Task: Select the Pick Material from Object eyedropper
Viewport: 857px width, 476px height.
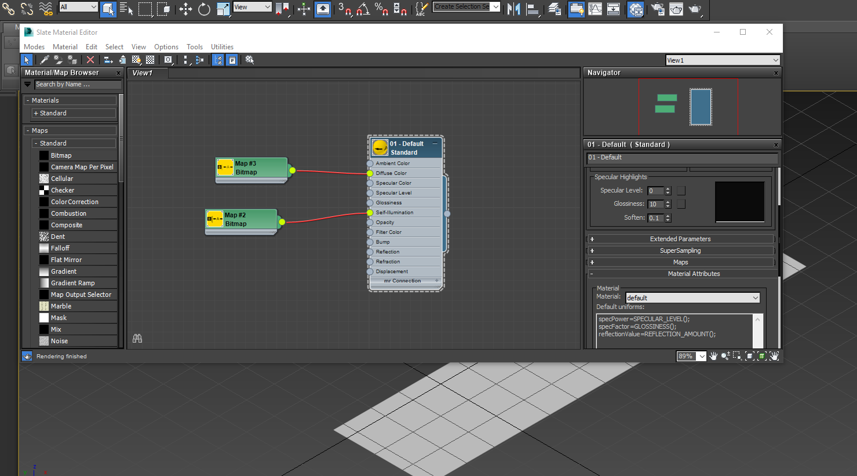Action: tap(45, 60)
